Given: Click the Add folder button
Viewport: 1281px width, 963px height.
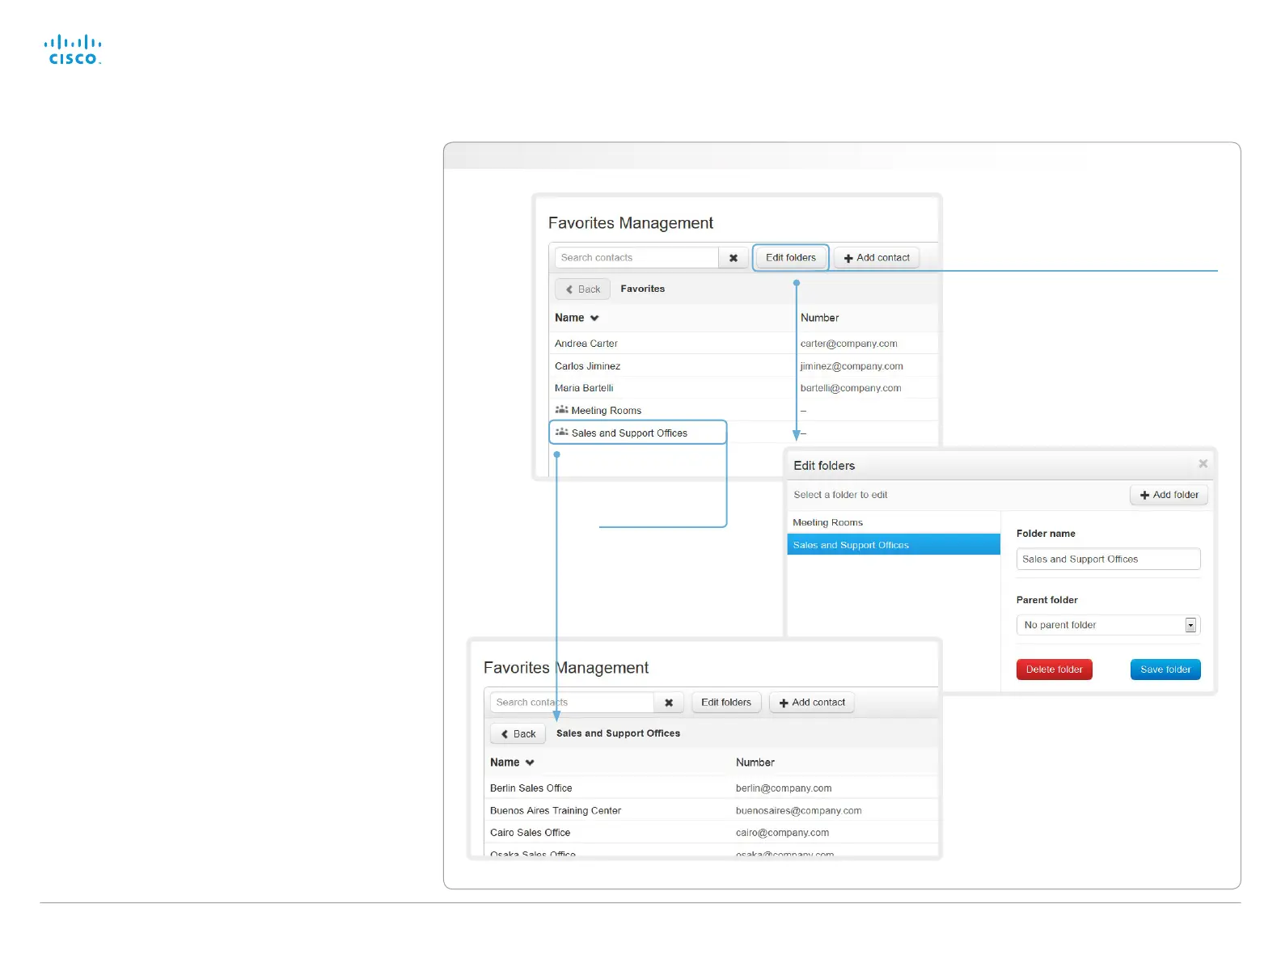Looking at the screenshot, I should click(x=1169, y=495).
